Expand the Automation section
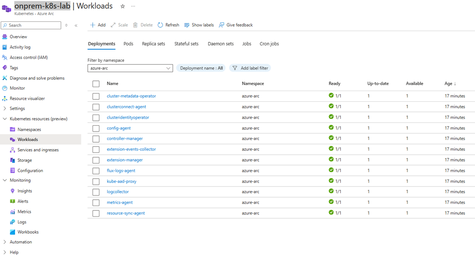The width and height of the screenshot is (475, 262). tap(4, 242)
